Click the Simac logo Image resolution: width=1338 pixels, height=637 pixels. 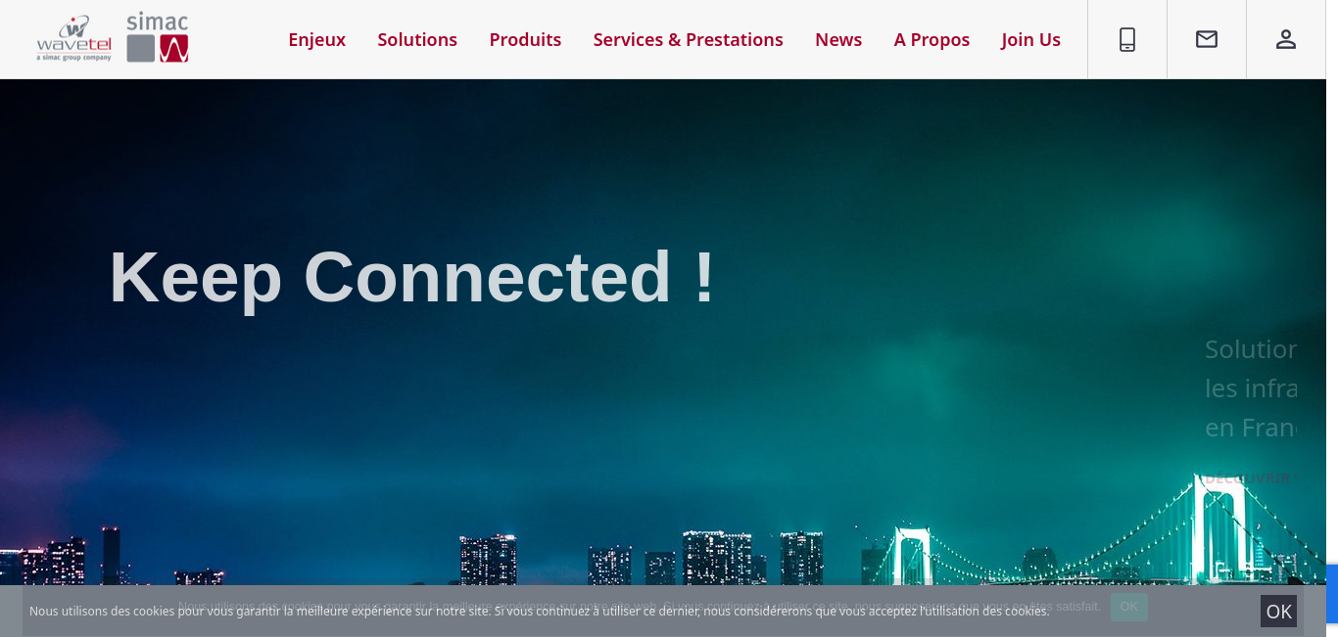(158, 37)
